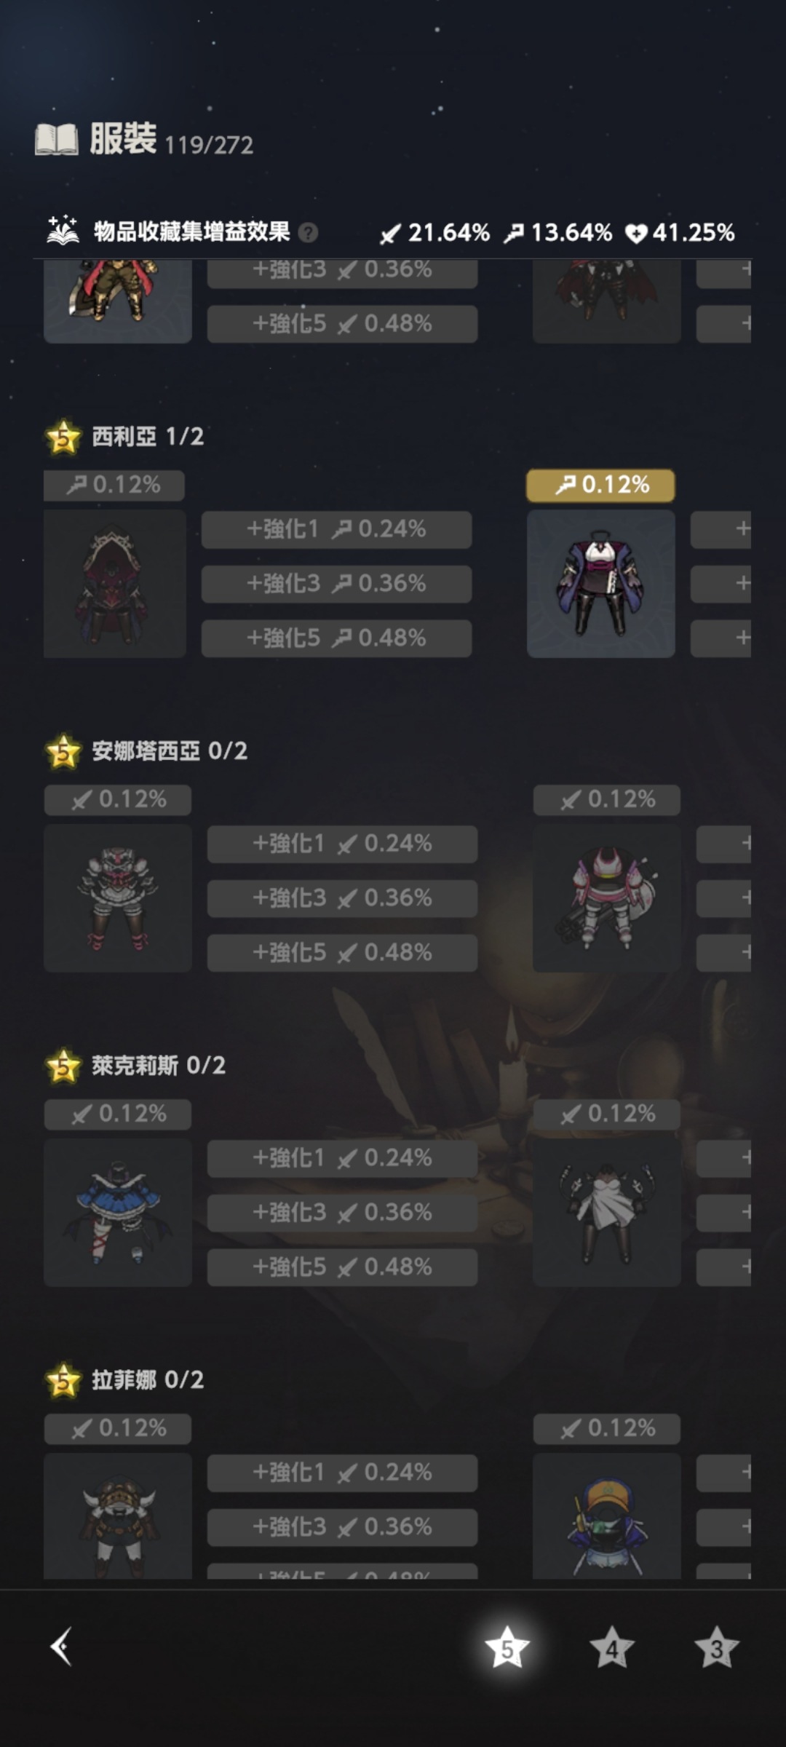
Task: Switch to the 4-star filter tab
Action: (612, 1647)
